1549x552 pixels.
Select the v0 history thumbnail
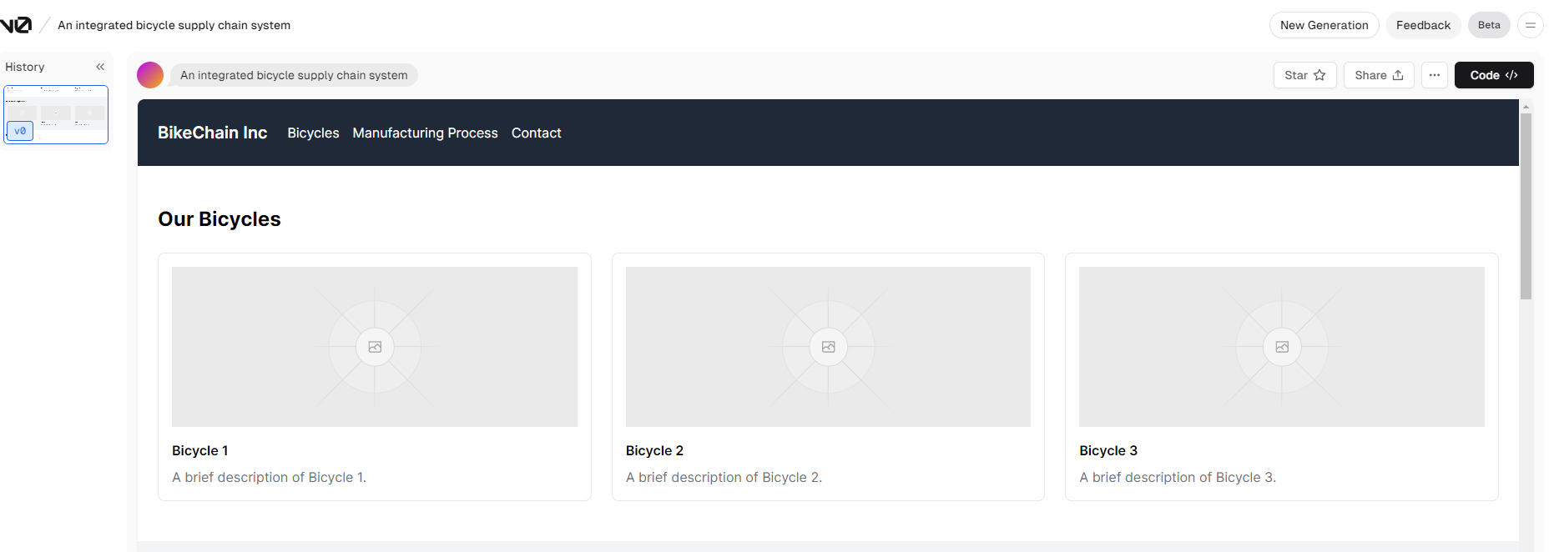[x=56, y=114]
